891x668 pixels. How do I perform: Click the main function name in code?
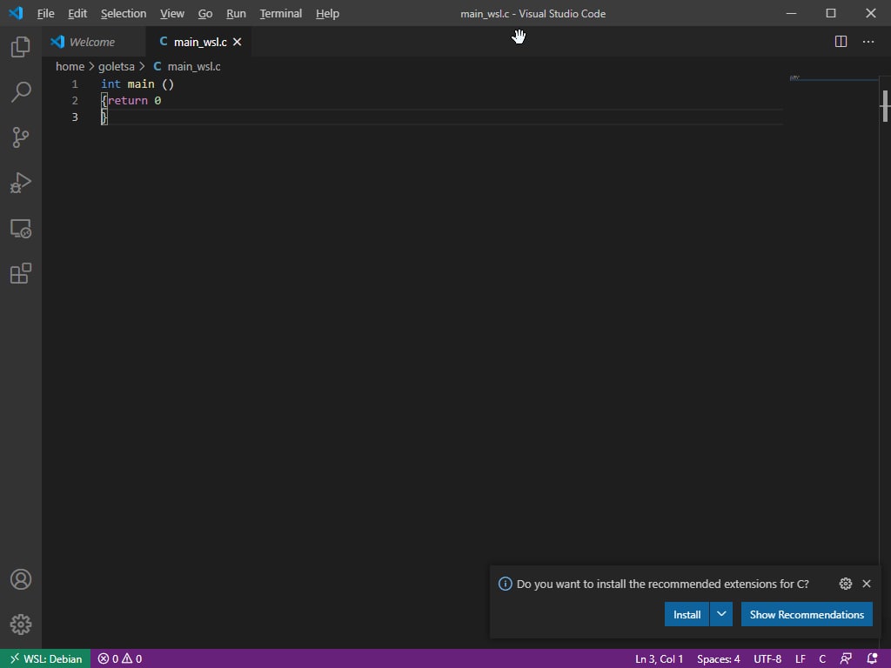[x=141, y=84]
